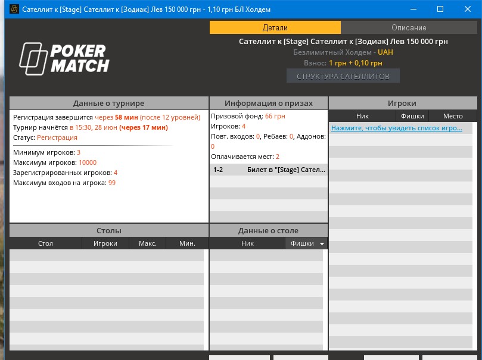
Task: Click the Призовой фонд: 66 грн text
Action: point(248,116)
